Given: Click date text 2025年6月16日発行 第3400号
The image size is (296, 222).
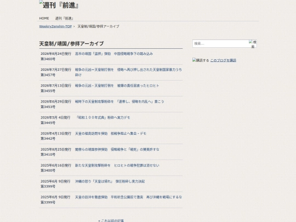Looking at the screenshot, I should [56, 168].
